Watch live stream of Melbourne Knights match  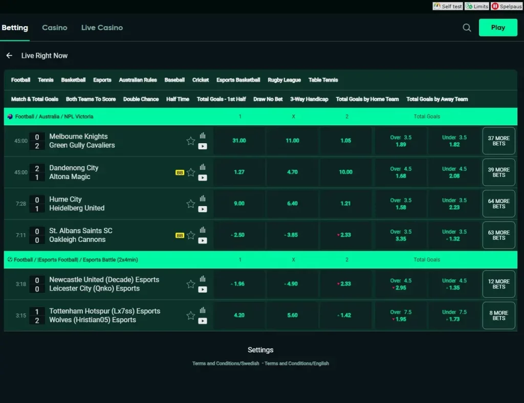[x=203, y=146]
